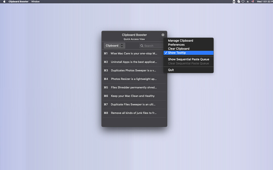Focus the Search field
Viewport: 273px width, 170px height.
pos(152,46)
